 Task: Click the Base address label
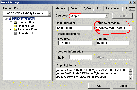(x=65, y=23)
